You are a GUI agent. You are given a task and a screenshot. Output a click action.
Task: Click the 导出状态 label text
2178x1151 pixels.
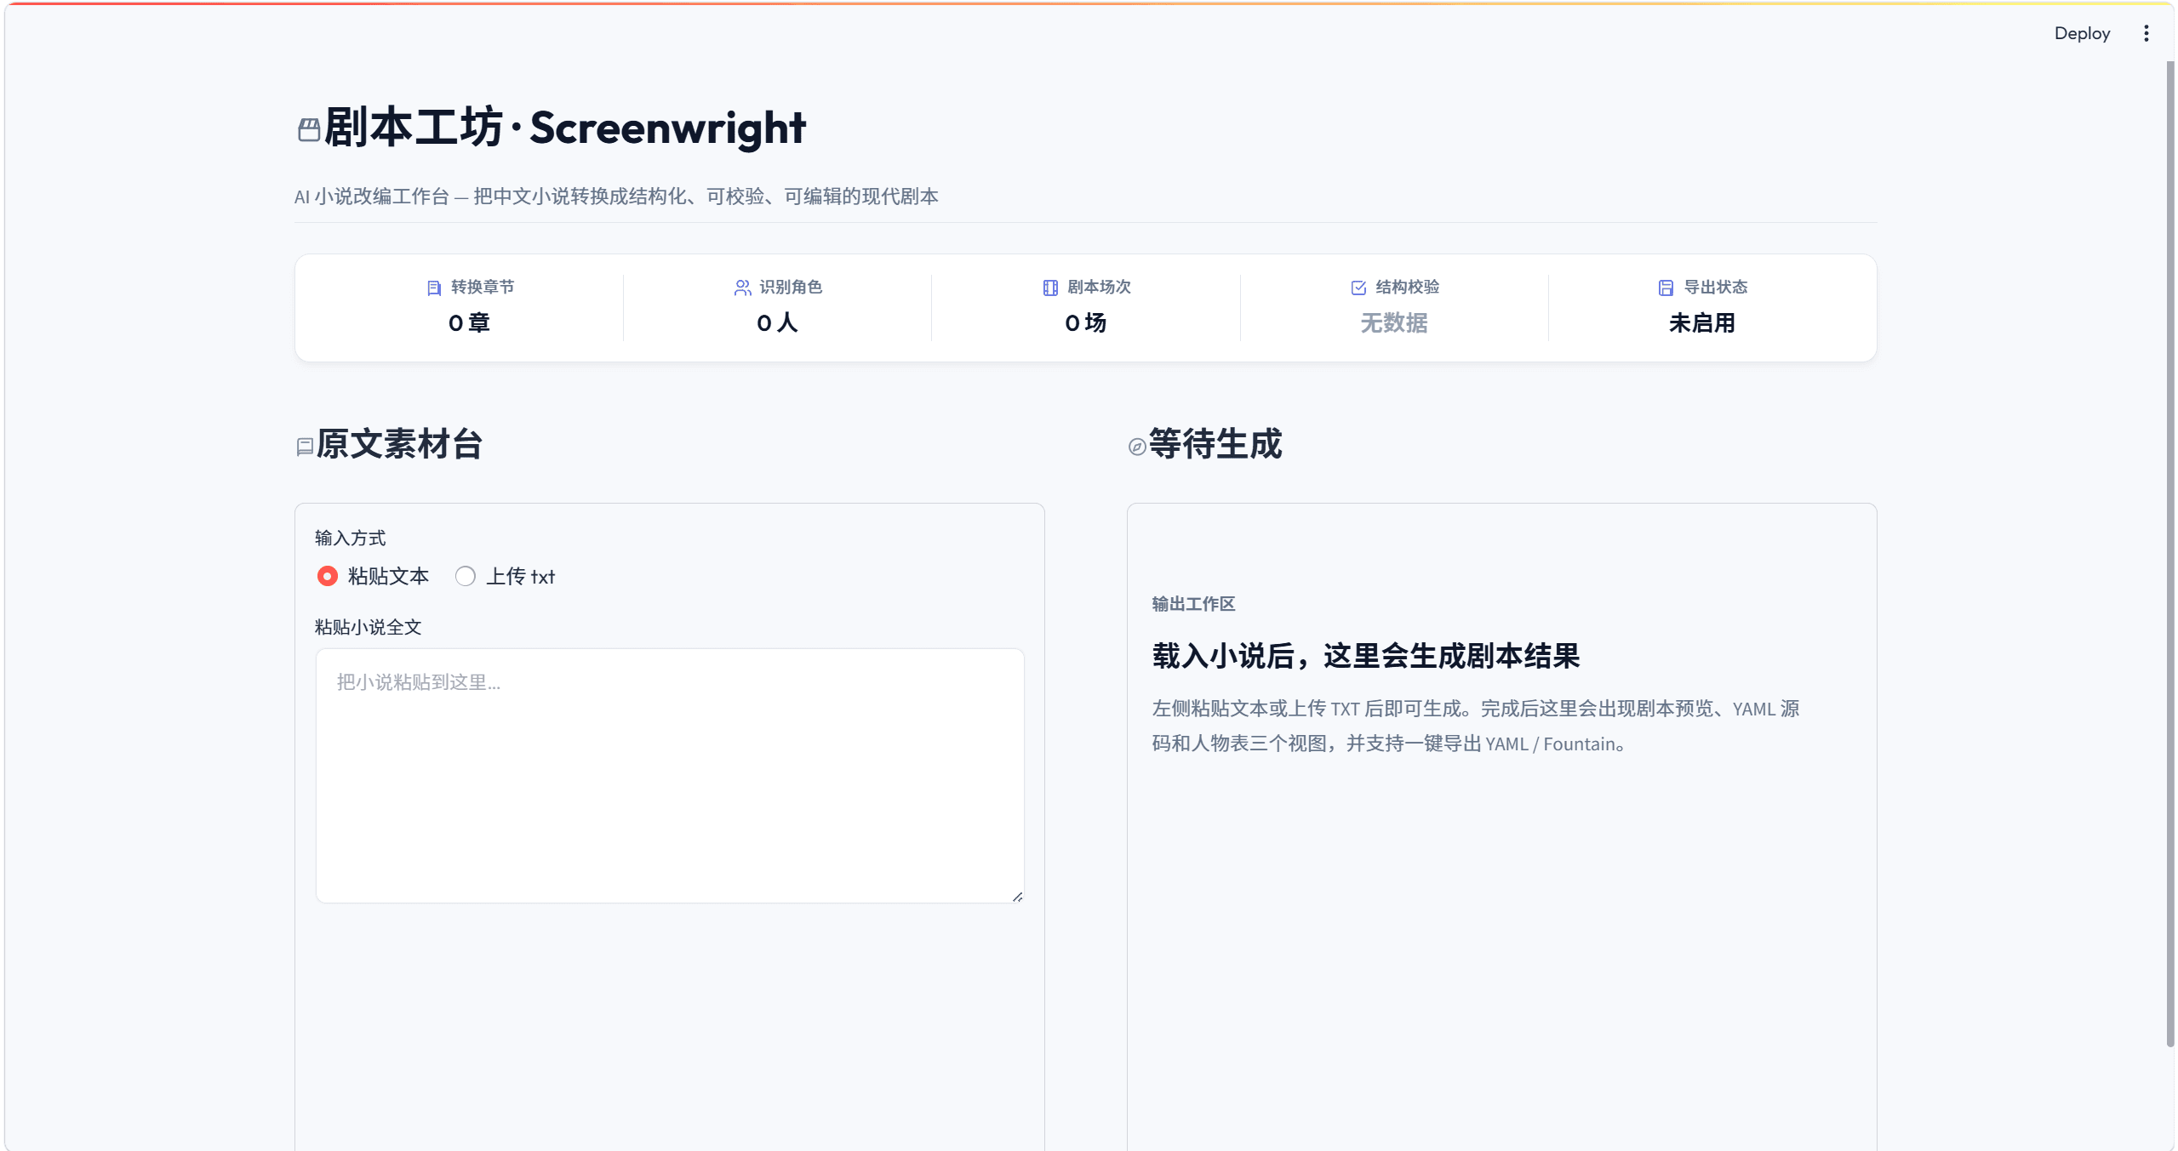tap(1715, 287)
